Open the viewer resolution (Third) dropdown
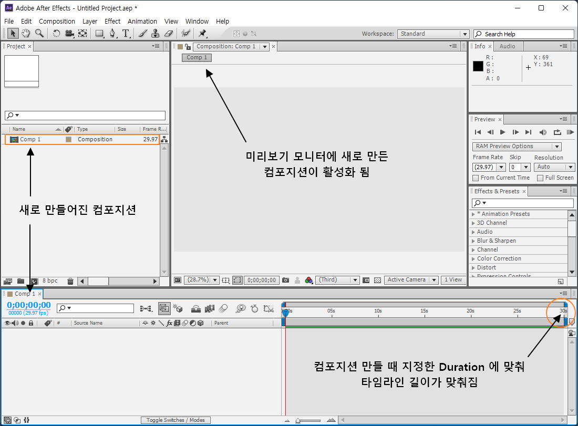The image size is (578, 426). (337, 280)
